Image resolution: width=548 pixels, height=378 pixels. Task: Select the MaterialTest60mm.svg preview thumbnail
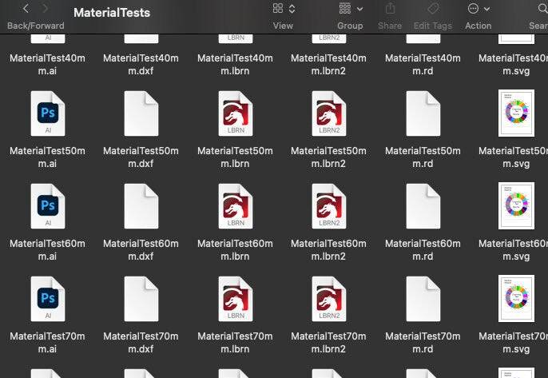click(516, 206)
